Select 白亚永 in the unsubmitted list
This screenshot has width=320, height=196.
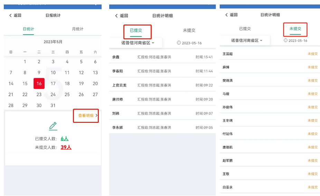pyautogui.click(x=227, y=187)
